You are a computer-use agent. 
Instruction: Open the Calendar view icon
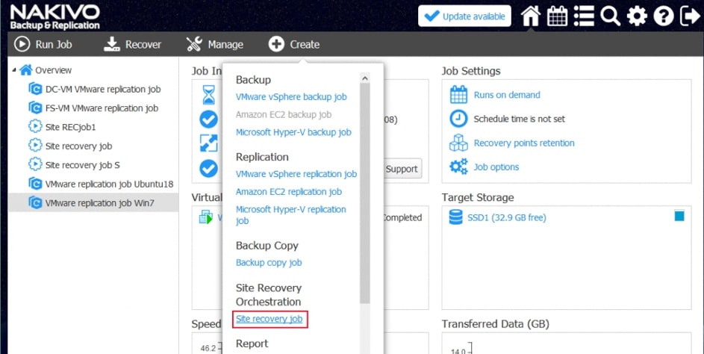click(x=557, y=16)
